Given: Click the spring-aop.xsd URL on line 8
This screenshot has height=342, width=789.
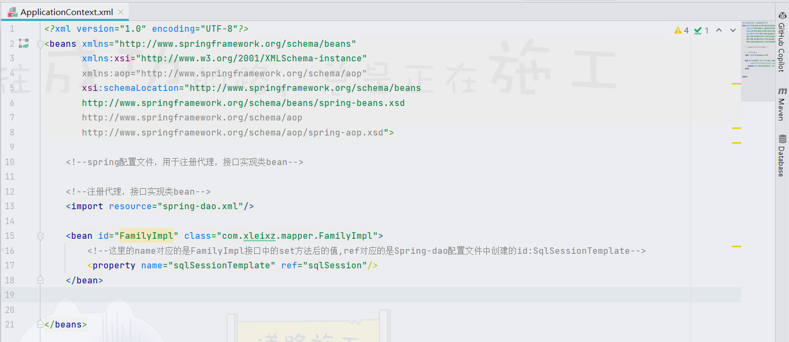Looking at the screenshot, I should pos(233,133).
